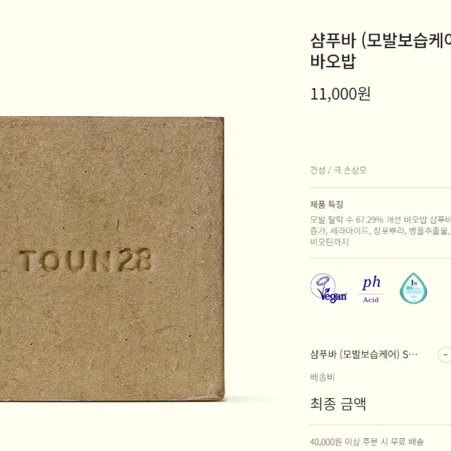Open the shampoo bar product image

click(x=111, y=258)
